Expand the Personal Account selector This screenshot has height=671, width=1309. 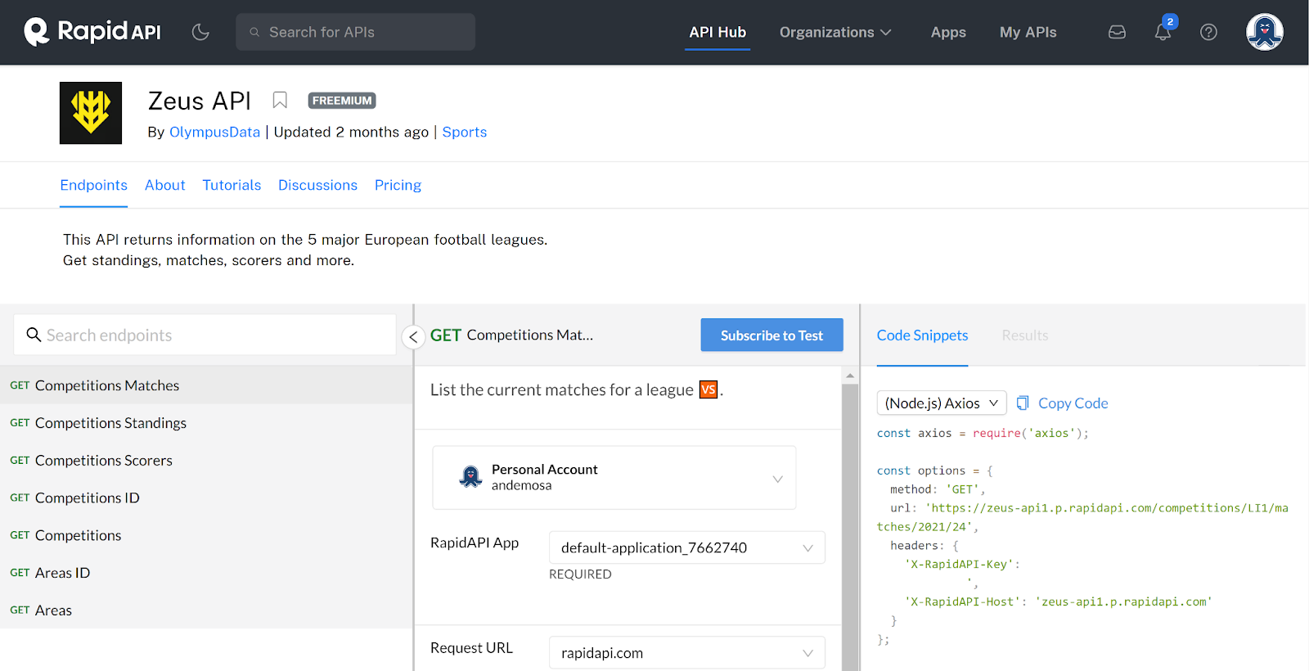click(614, 478)
